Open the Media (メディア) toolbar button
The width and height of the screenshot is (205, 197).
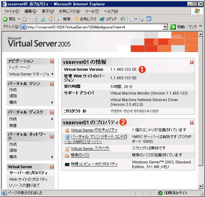click(x=108, y=19)
